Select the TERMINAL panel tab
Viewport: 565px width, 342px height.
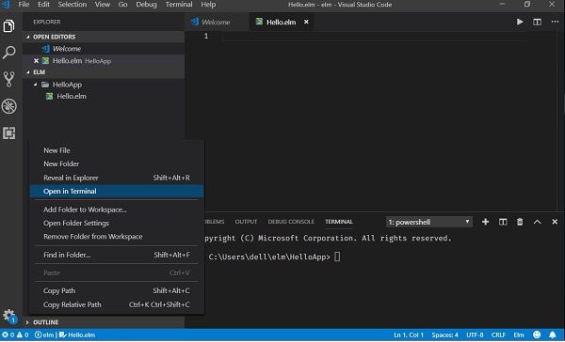(339, 222)
